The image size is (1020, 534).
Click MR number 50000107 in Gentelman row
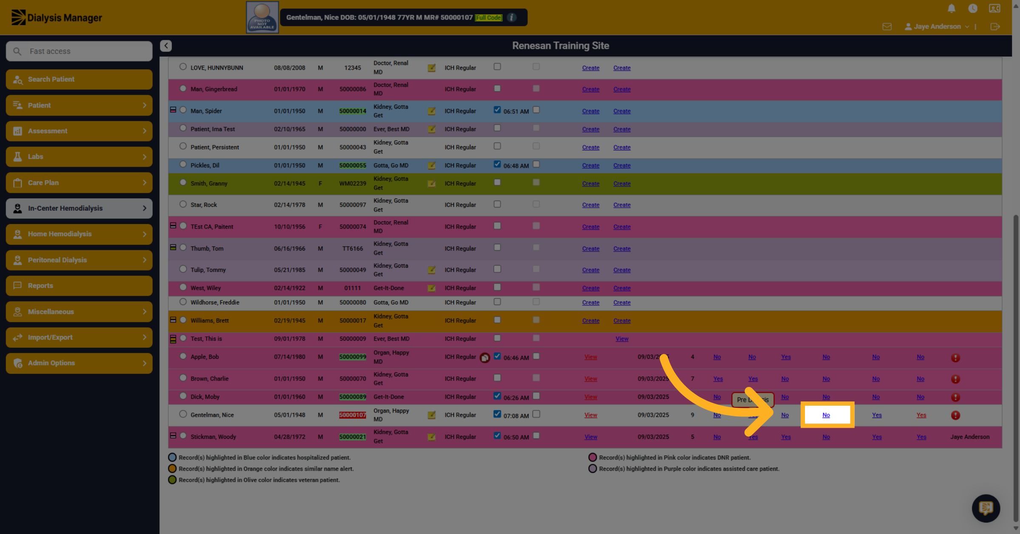coord(352,415)
